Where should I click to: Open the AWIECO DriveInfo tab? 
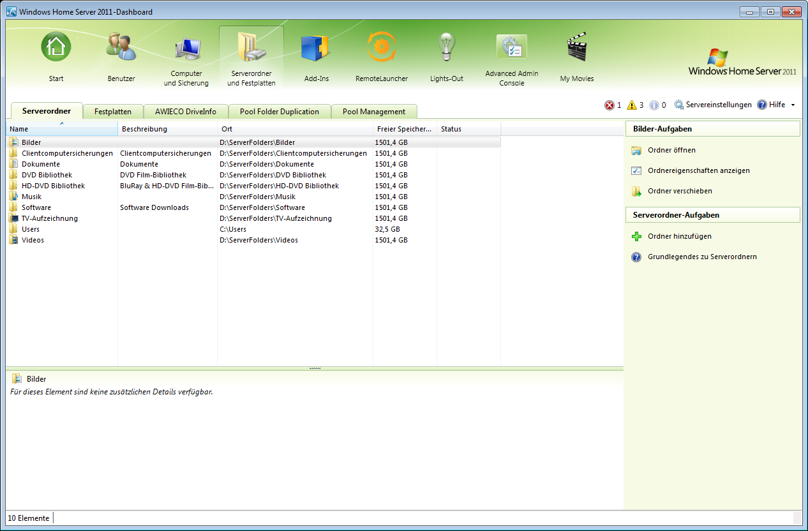tap(186, 112)
